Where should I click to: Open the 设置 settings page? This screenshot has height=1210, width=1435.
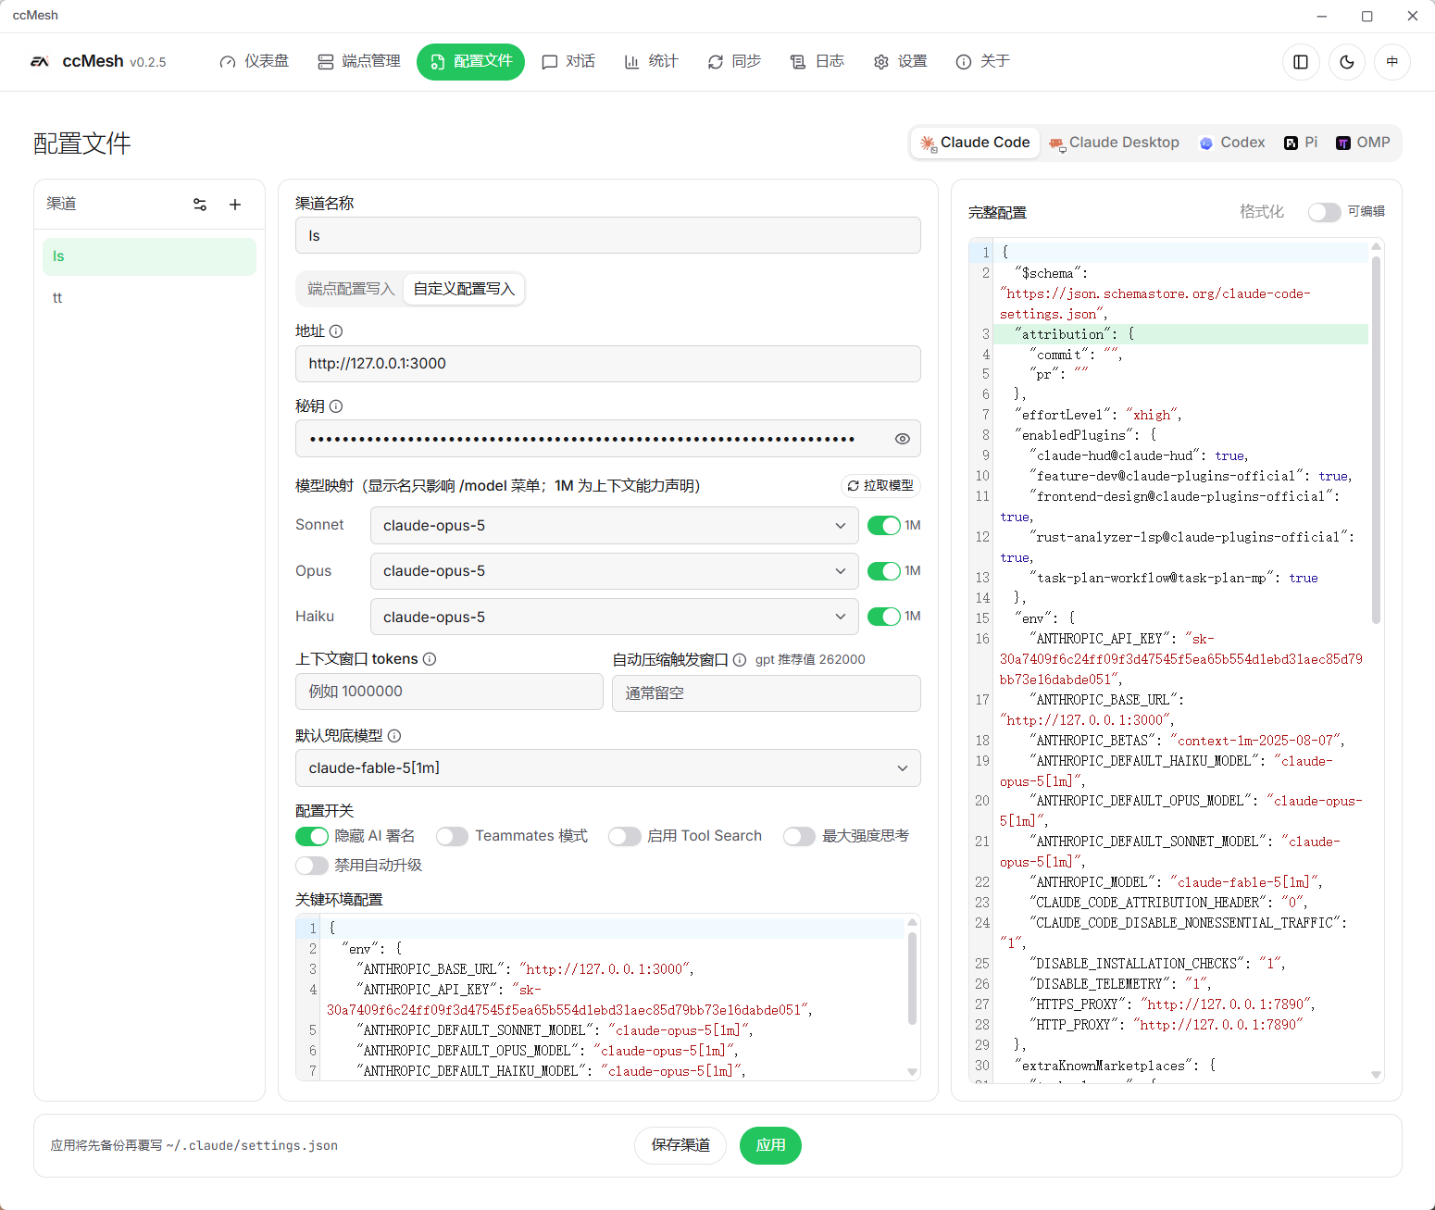pos(900,62)
